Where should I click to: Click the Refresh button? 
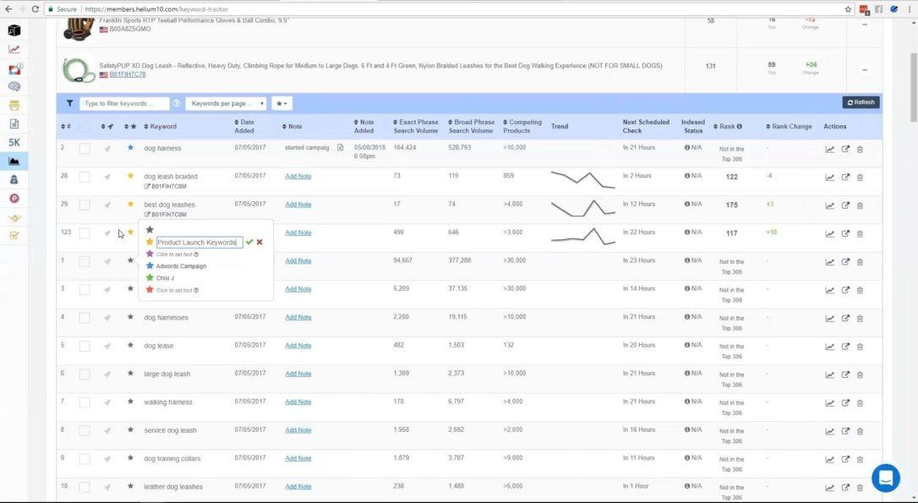coord(861,102)
